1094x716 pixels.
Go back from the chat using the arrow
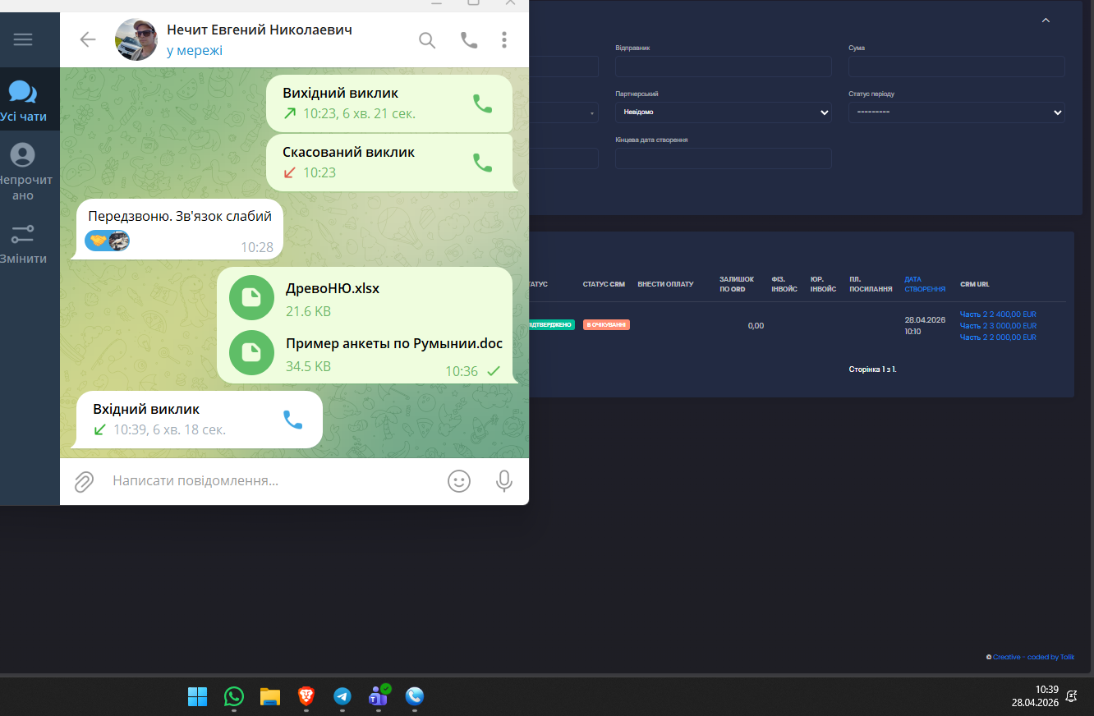pos(87,39)
